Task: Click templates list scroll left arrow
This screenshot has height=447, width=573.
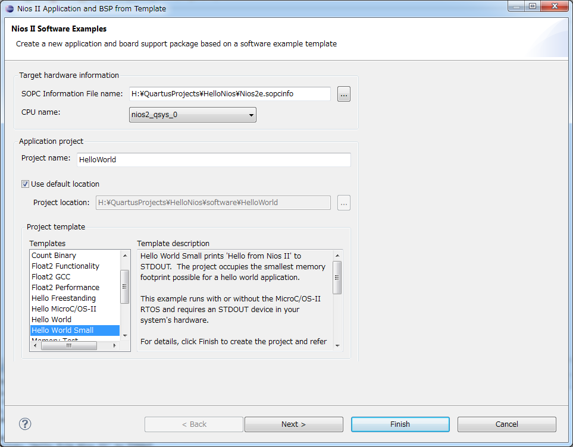Action: tap(35, 345)
